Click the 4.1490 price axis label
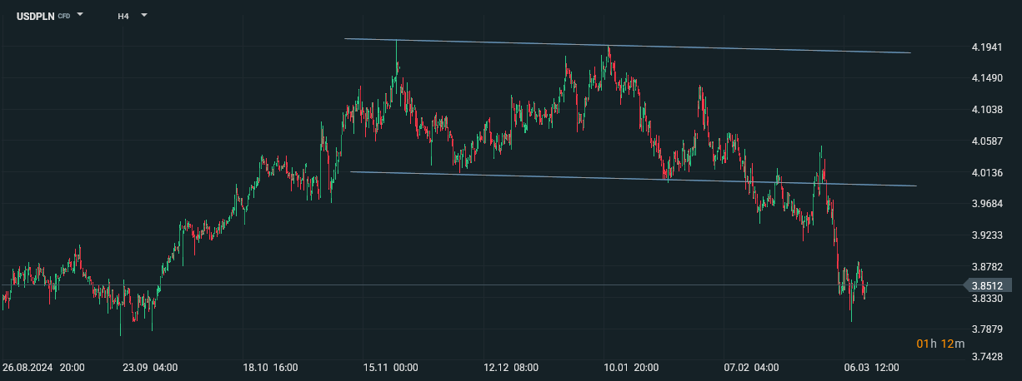Screen dimensions: 1022x381 (987, 78)
